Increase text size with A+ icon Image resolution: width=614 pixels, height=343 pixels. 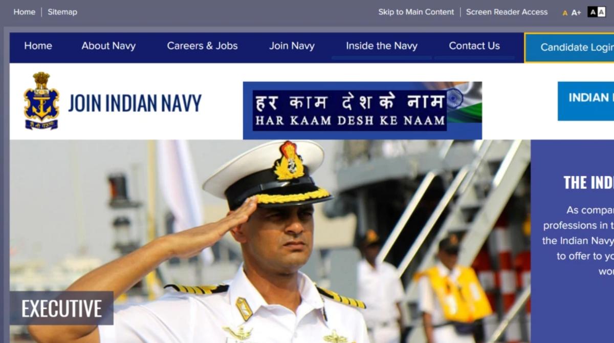point(576,13)
